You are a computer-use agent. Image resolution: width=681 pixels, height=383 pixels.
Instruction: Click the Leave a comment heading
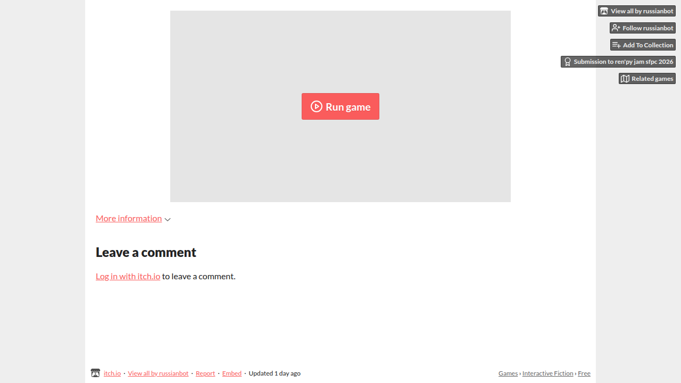click(x=146, y=252)
